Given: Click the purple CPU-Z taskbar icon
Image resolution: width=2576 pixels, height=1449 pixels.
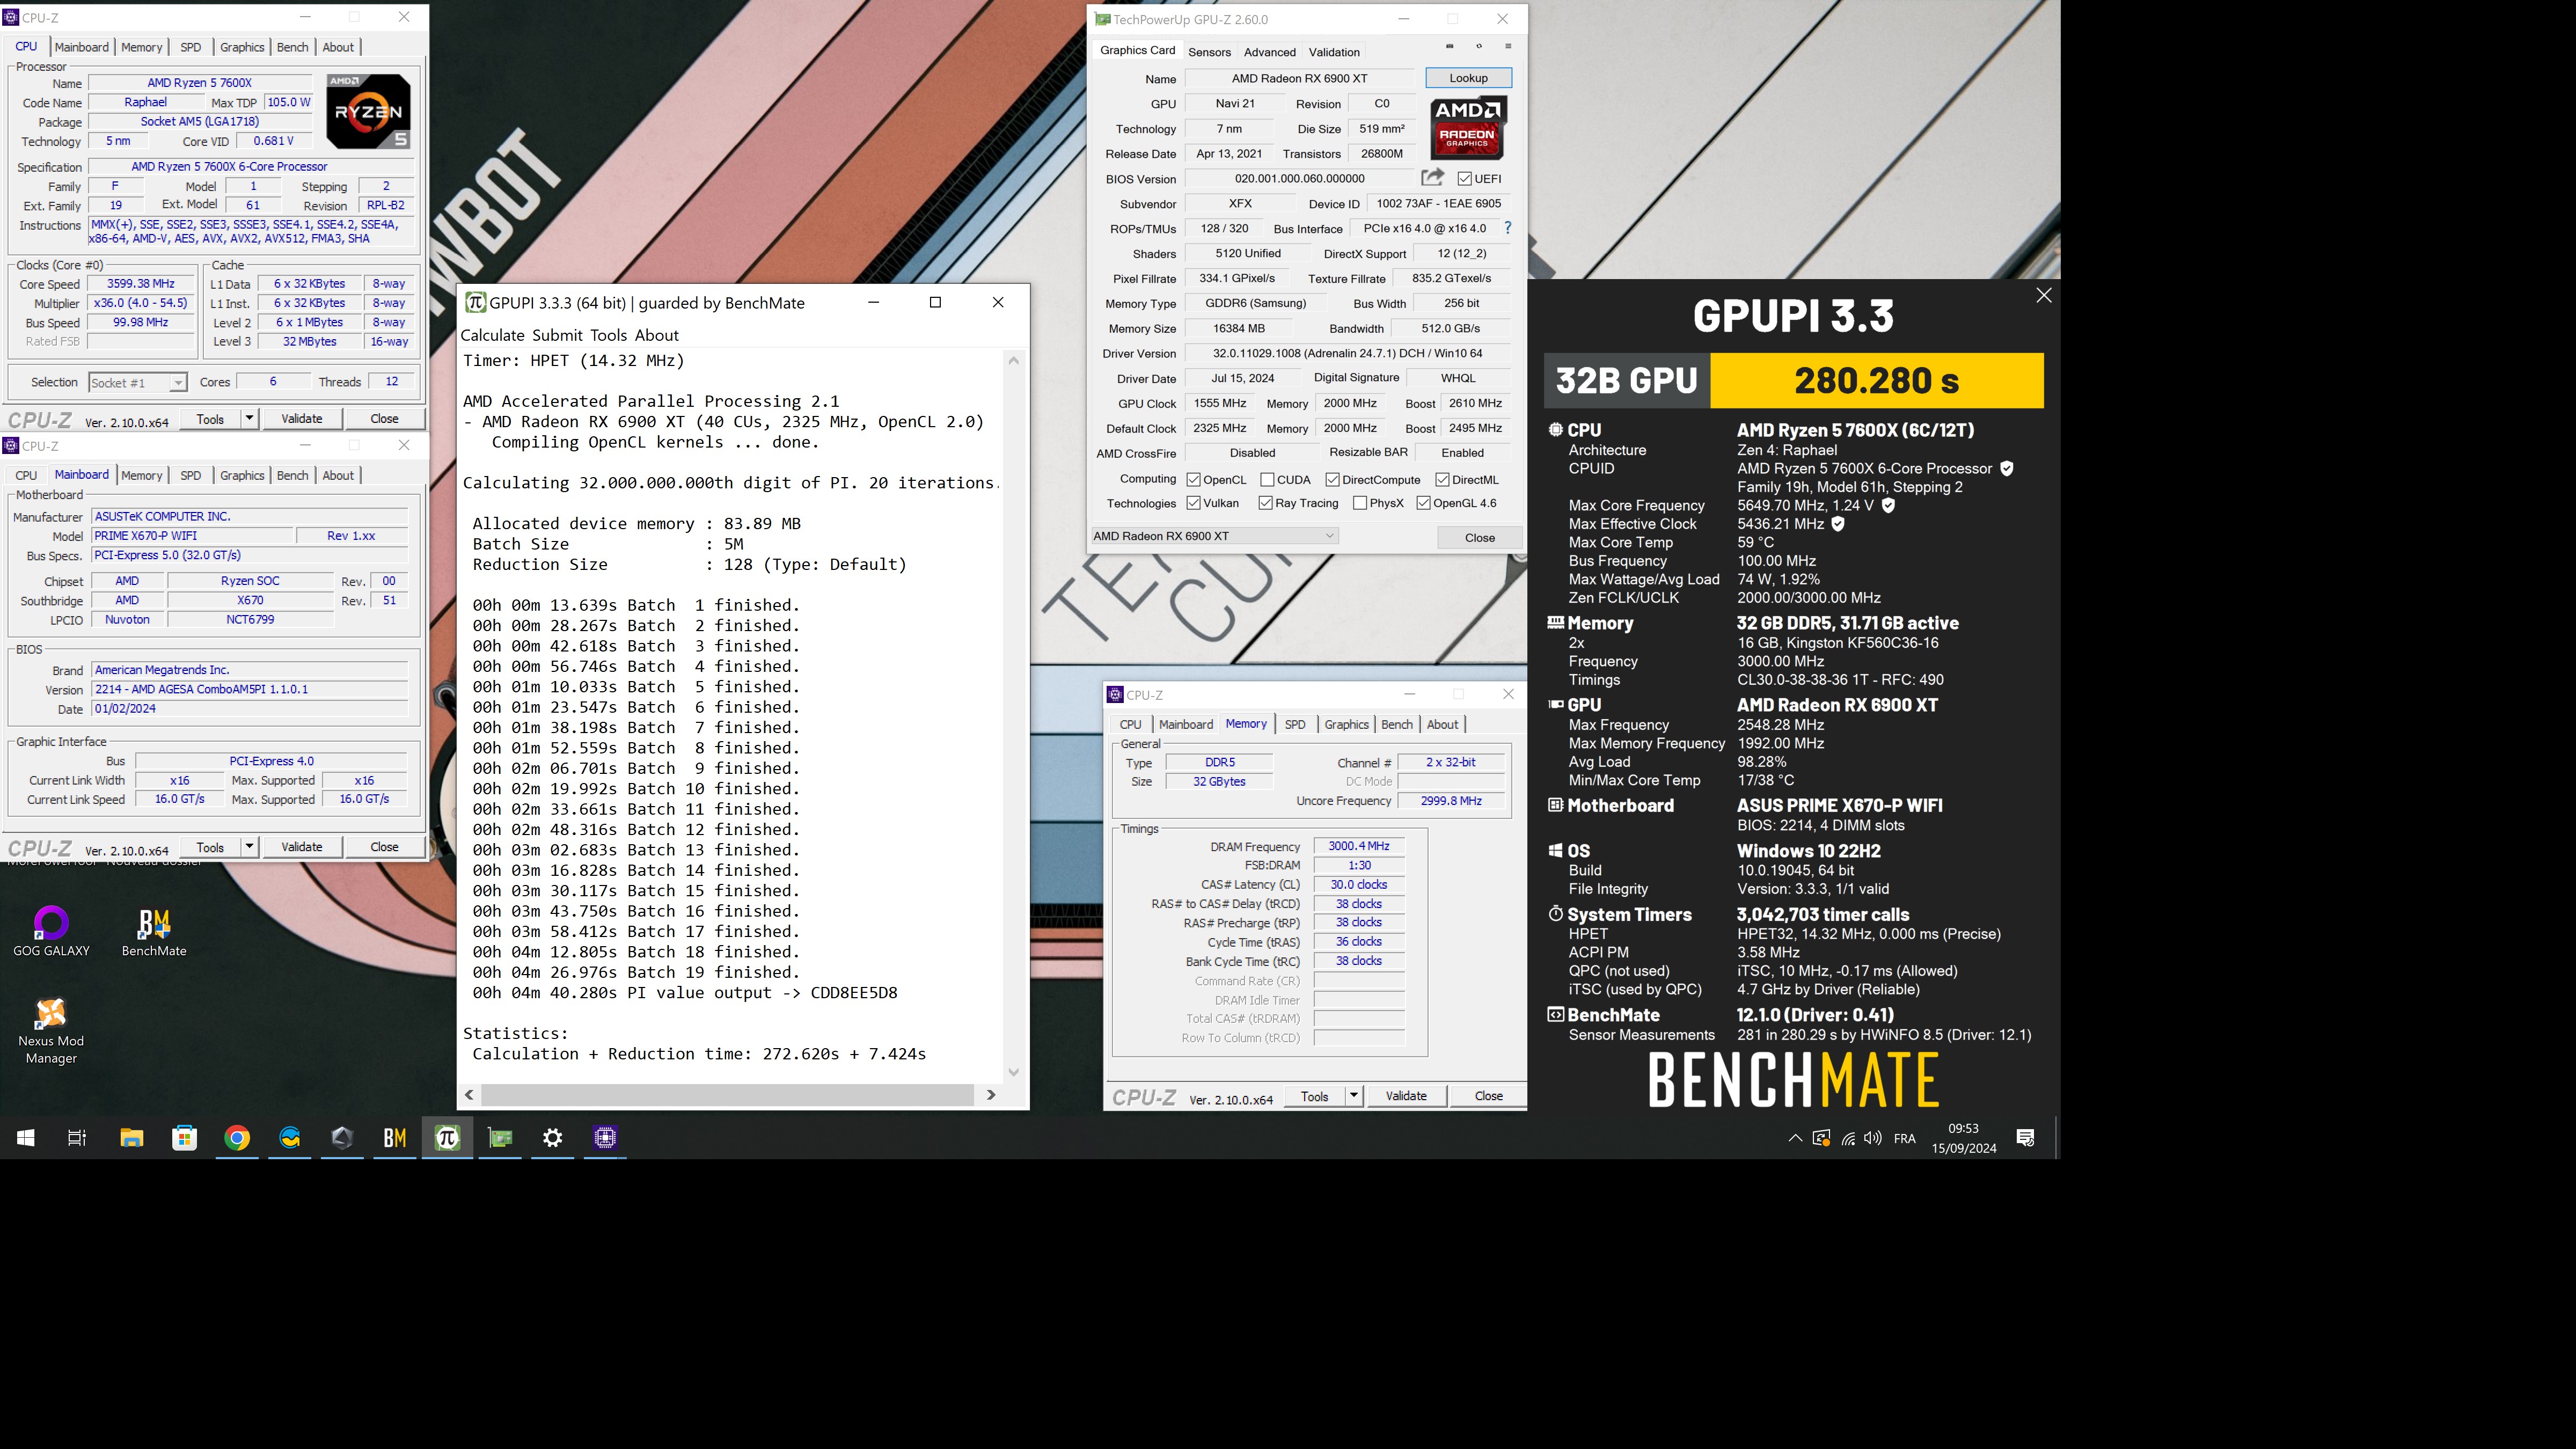Looking at the screenshot, I should tap(605, 1137).
